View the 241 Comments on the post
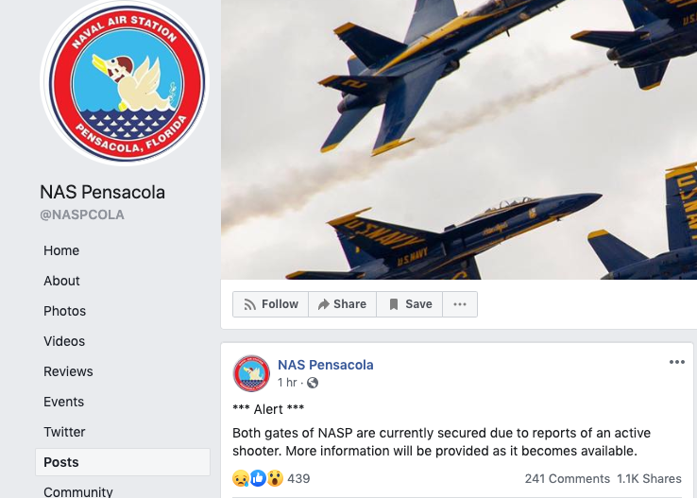 coord(568,478)
